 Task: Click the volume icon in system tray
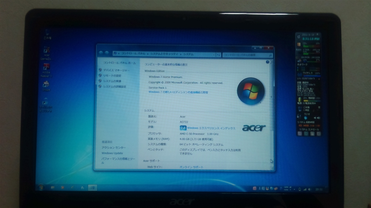click(310, 189)
